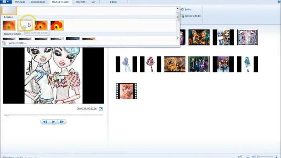This screenshot has width=281, height=158.
Task: View preview in full screen
Action: coord(101,109)
